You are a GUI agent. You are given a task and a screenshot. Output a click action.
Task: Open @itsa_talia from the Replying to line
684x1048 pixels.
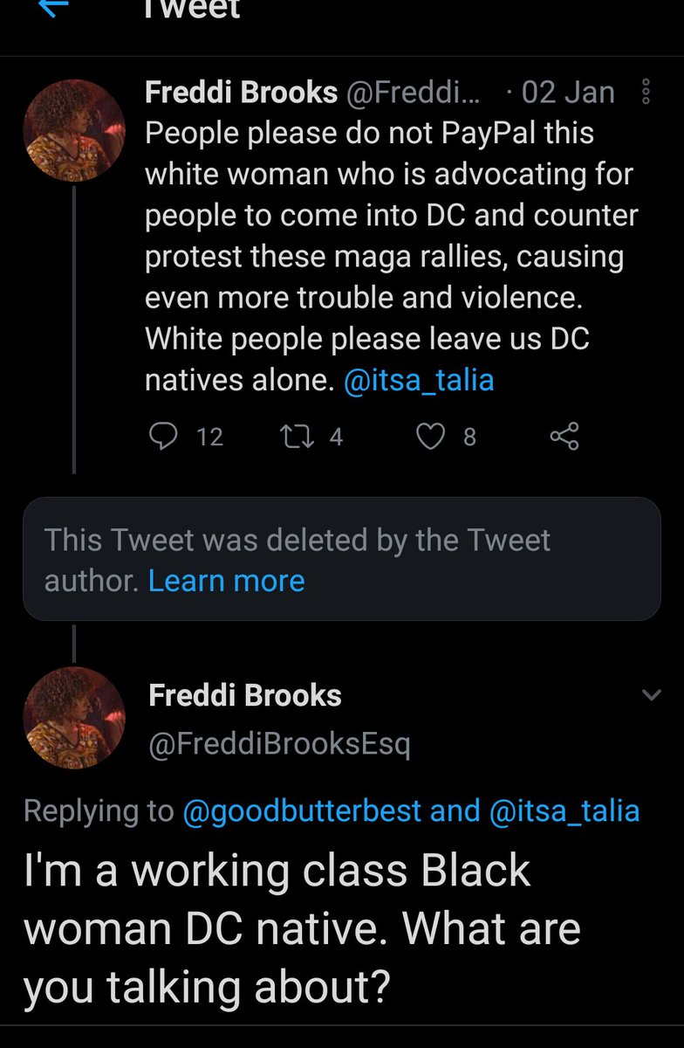pyautogui.click(x=564, y=810)
